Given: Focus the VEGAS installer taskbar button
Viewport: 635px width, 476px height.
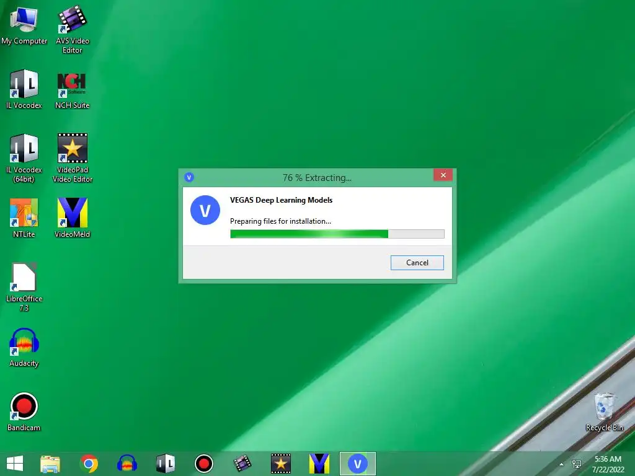Looking at the screenshot, I should coord(358,464).
